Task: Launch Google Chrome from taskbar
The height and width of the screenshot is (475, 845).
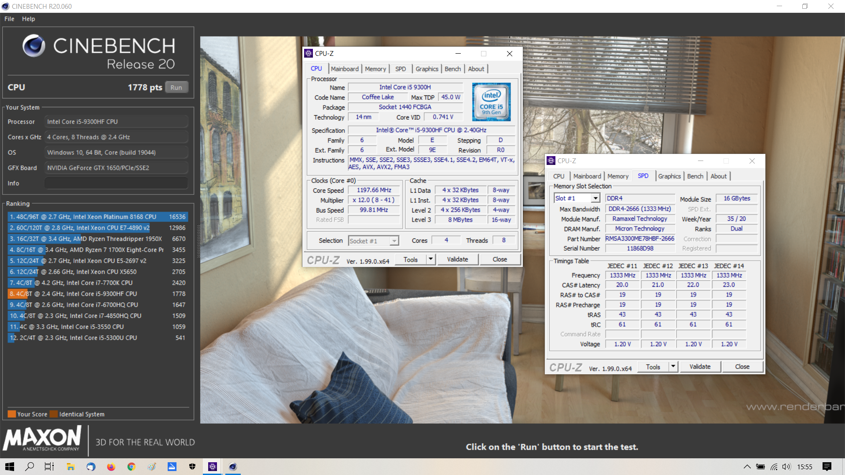Action: click(x=131, y=467)
